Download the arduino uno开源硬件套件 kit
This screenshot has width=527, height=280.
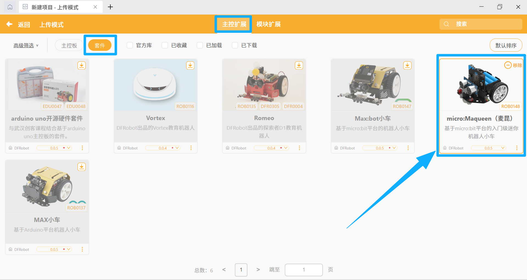[x=82, y=65]
